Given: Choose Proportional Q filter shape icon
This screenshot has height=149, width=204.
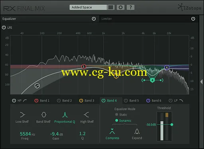Looking at the screenshot, I should click(65, 115).
